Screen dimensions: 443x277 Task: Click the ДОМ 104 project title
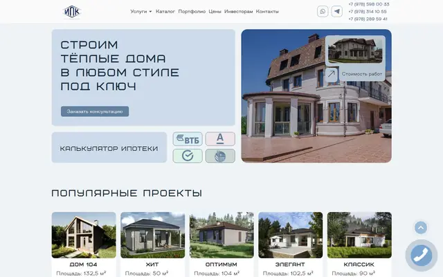[83, 265]
